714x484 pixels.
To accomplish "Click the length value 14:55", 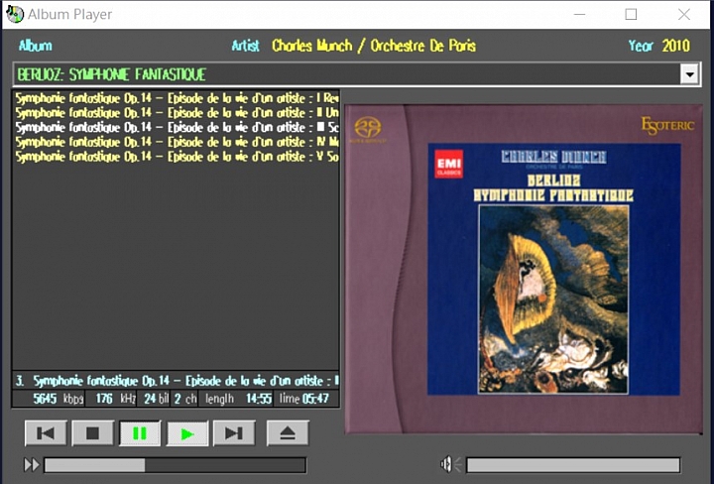I will 259,399.
